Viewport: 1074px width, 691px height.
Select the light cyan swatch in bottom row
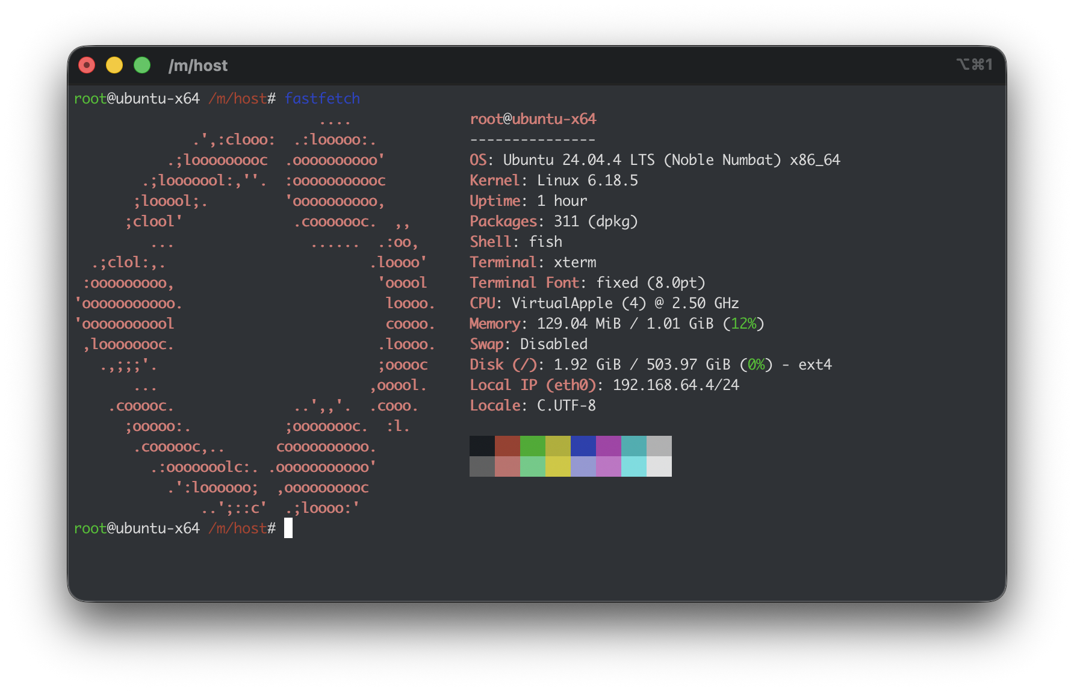tap(633, 466)
